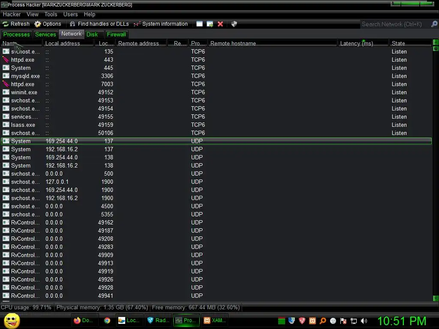
Task: Switch to Rad... taskbar window
Action: 159,320
